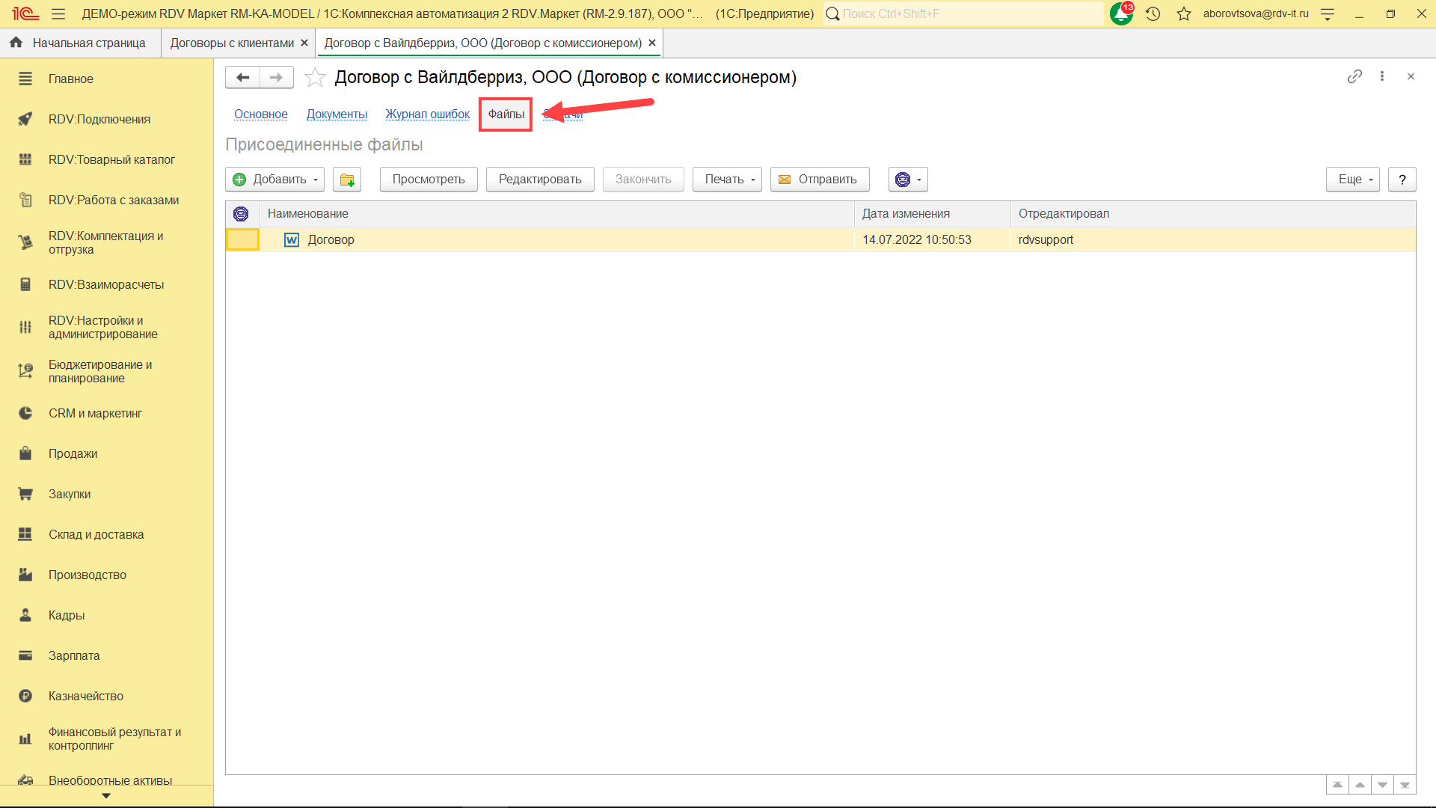Open RDV:Подключения rocket section

coord(99,119)
